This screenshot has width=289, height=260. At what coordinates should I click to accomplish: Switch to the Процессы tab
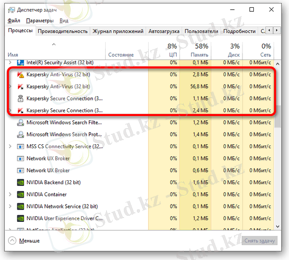click(x=20, y=30)
